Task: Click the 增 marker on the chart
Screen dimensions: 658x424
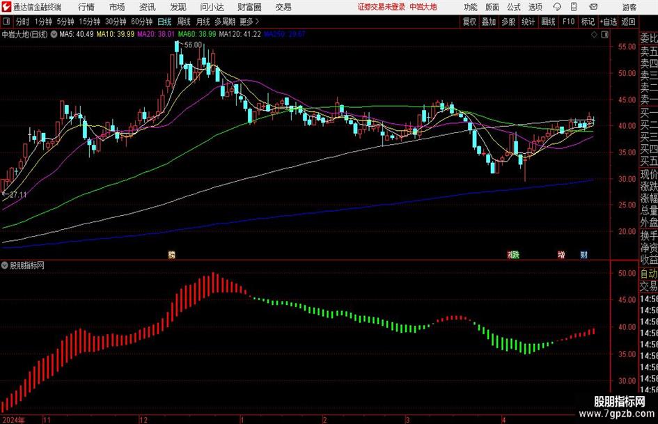Action: click(x=561, y=254)
